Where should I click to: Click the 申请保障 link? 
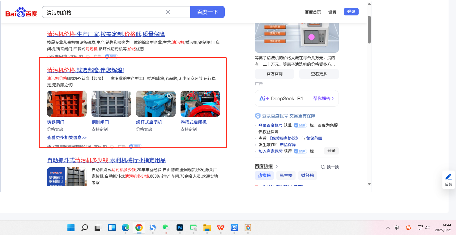point(288,145)
